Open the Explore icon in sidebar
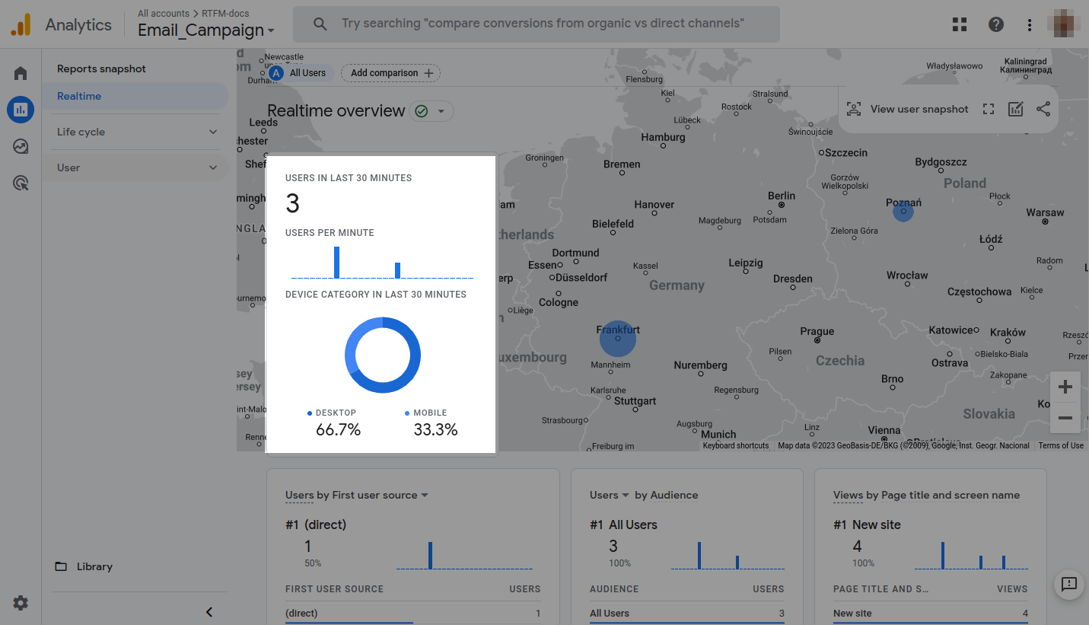The width and height of the screenshot is (1089, 625). coord(21,146)
